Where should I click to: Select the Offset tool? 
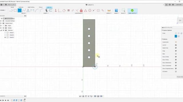point(50,10)
